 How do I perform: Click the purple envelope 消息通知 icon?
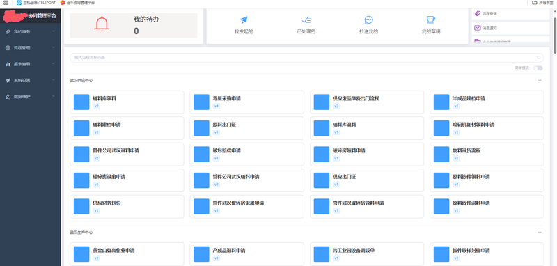(478, 28)
